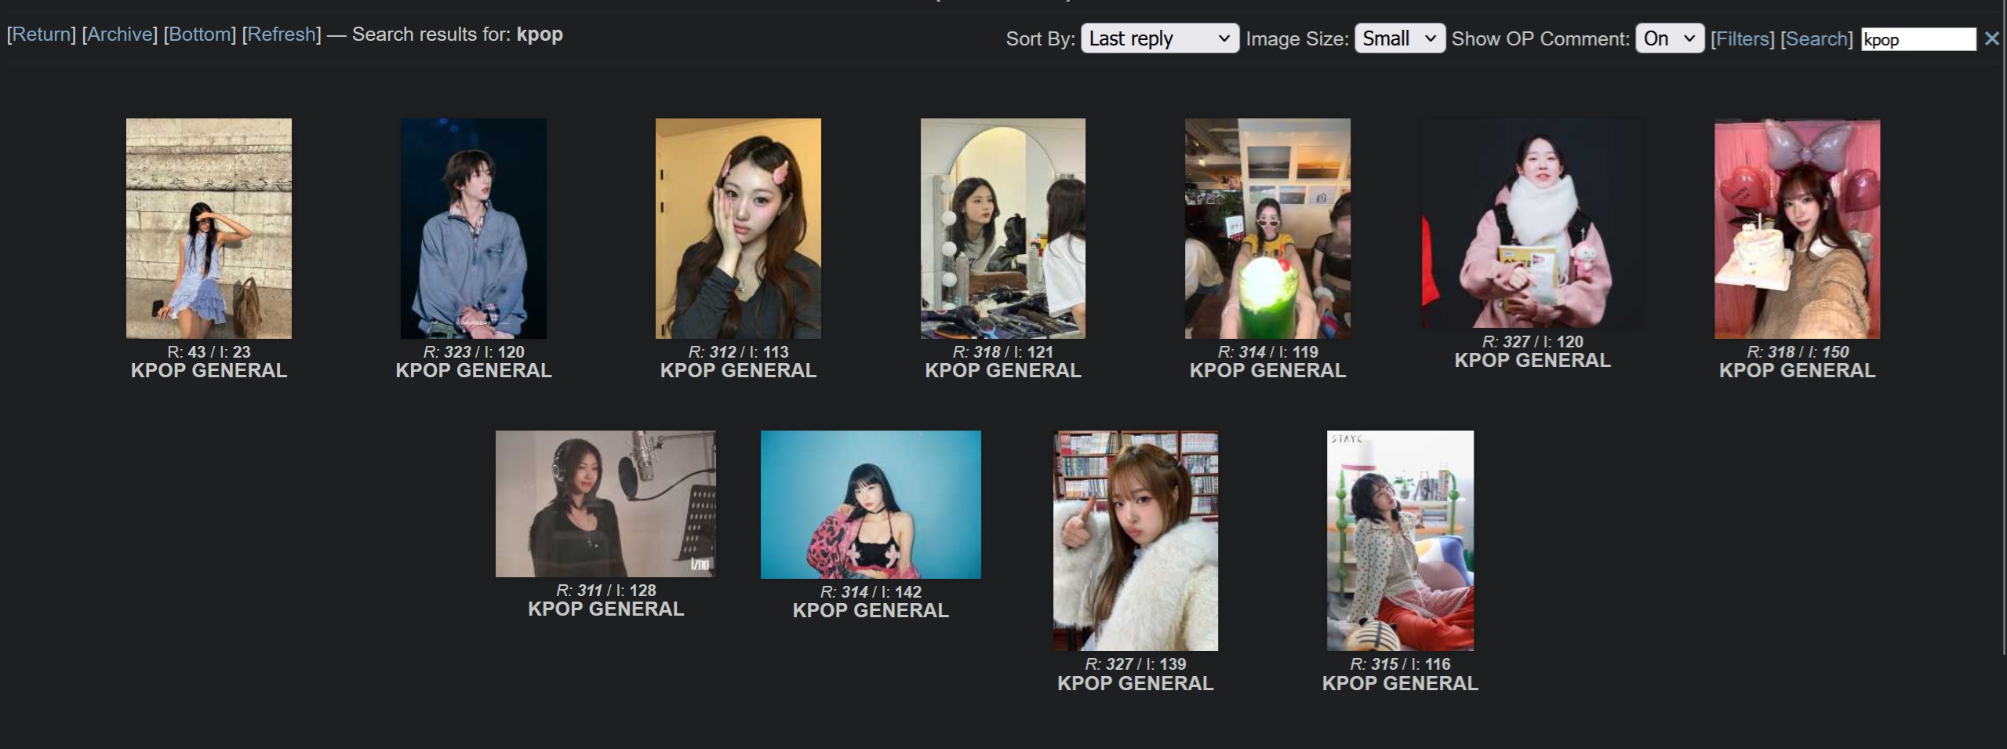
Task: Click the stats text R: 323 / I: 120
Action: click(474, 352)
